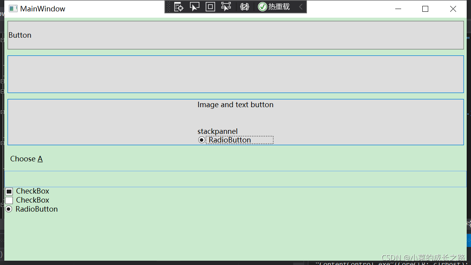Uncheck the first checked CheckBox

point(9,191)
